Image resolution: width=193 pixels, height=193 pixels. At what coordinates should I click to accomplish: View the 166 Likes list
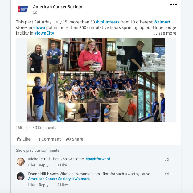click(x=23, y=128)
